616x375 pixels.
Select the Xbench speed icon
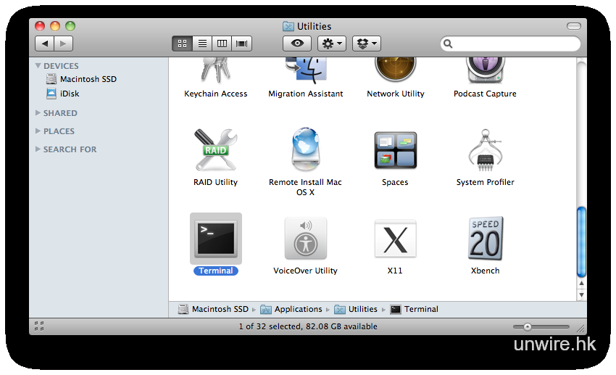coord(485,239)
